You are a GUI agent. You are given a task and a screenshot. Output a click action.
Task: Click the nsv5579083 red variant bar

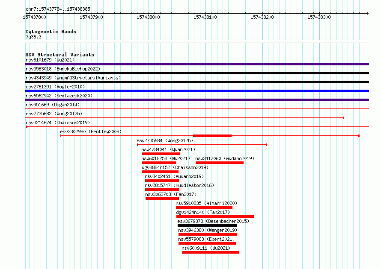click(207, 243)
